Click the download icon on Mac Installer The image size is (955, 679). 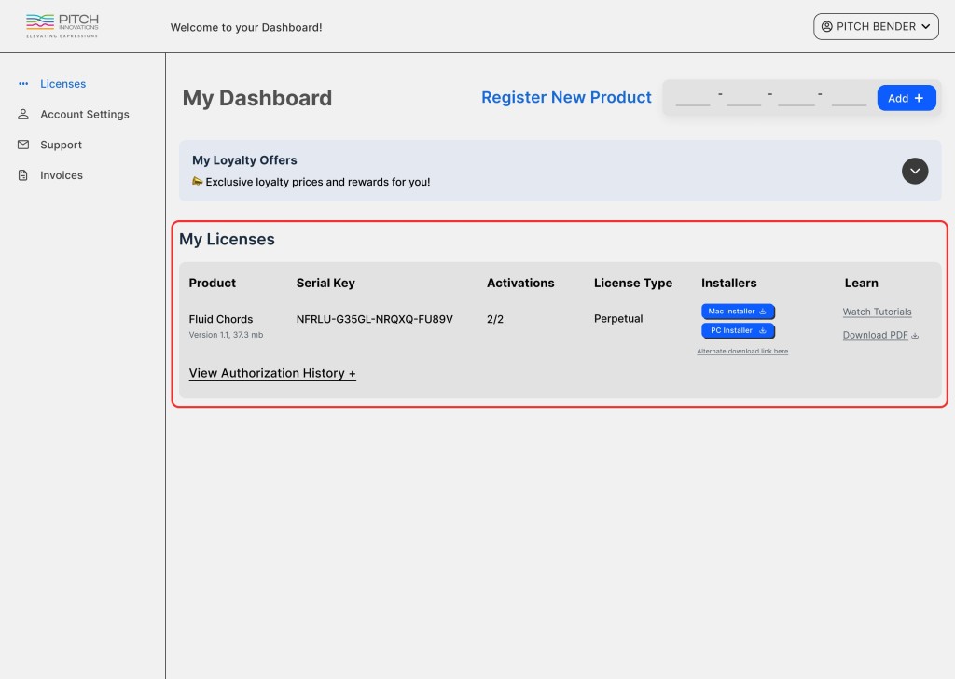pyautogui.click(x=764, y=312)
